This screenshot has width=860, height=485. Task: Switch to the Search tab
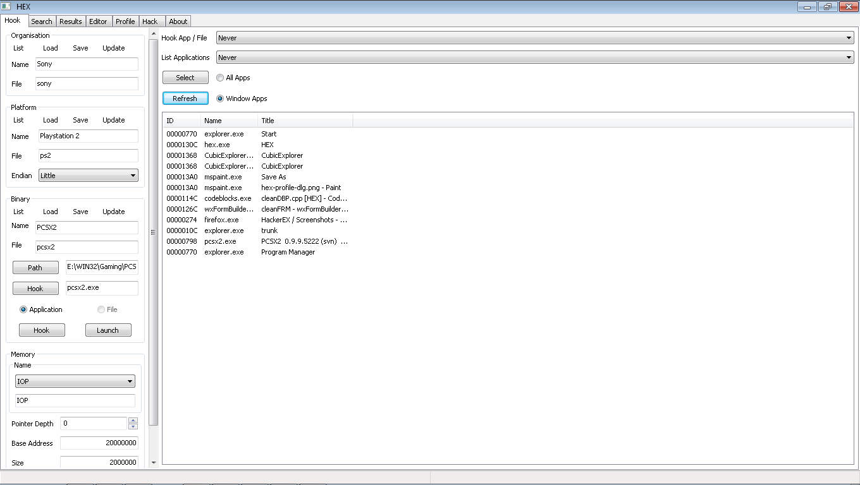(42, 21)
